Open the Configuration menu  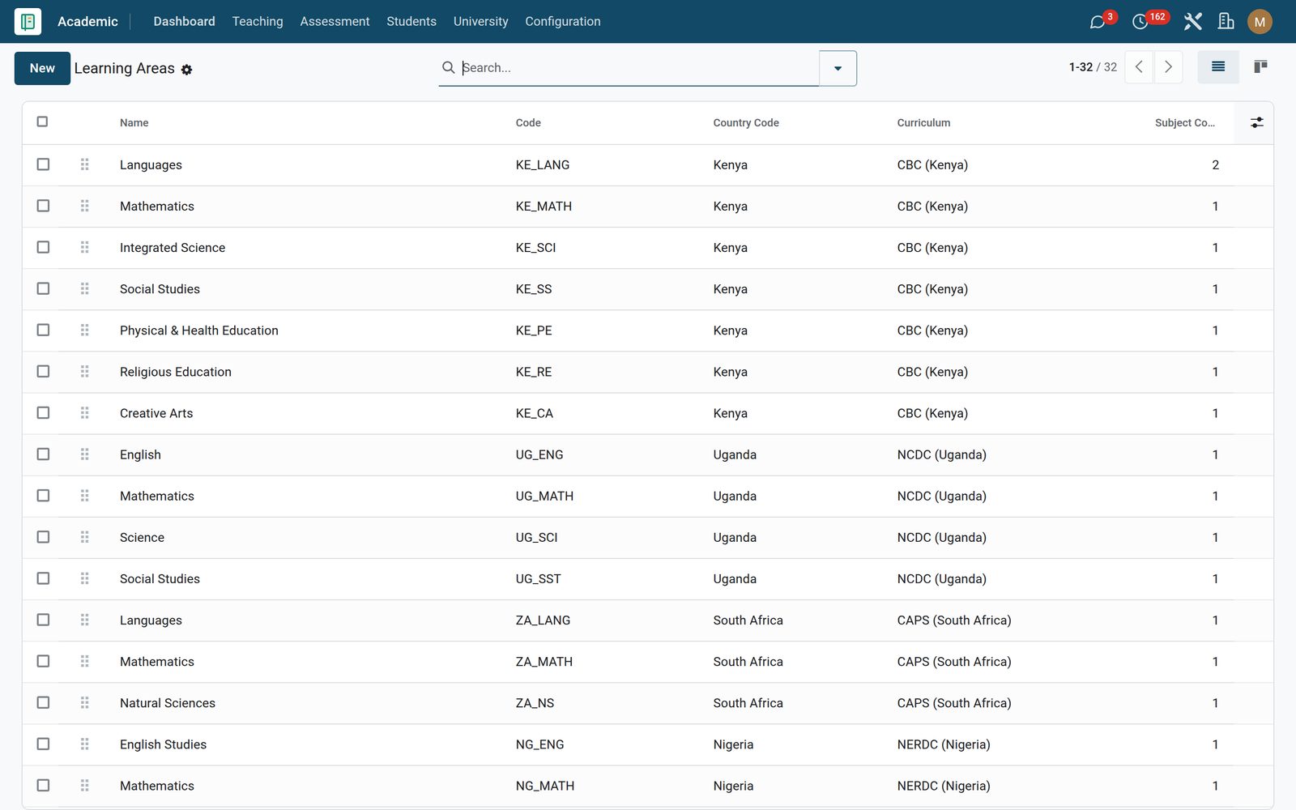click(x=563, y=22)
